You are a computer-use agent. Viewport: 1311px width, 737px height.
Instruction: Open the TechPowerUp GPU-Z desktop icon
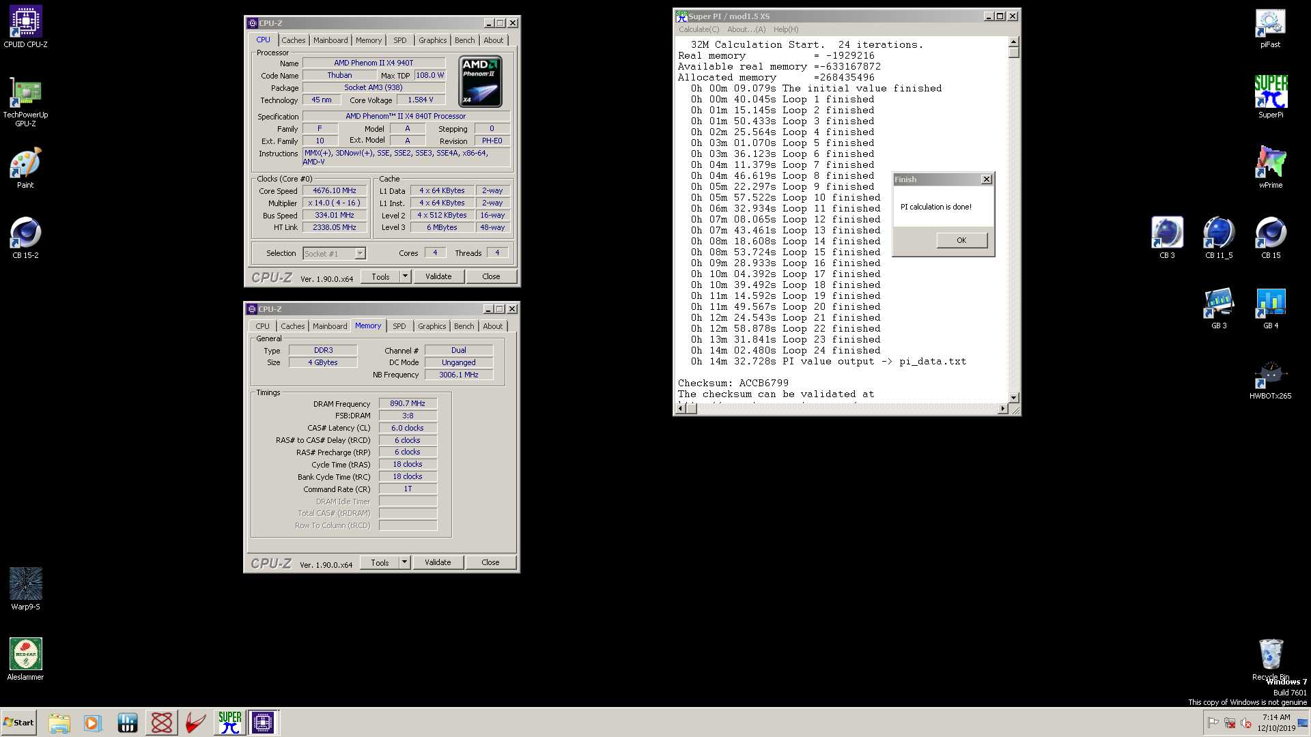[x=25, y=101]
